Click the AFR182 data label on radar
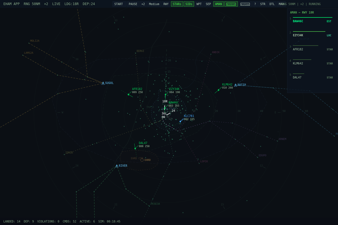Screen dimensions: 338x225 click(x=137, y=91)
